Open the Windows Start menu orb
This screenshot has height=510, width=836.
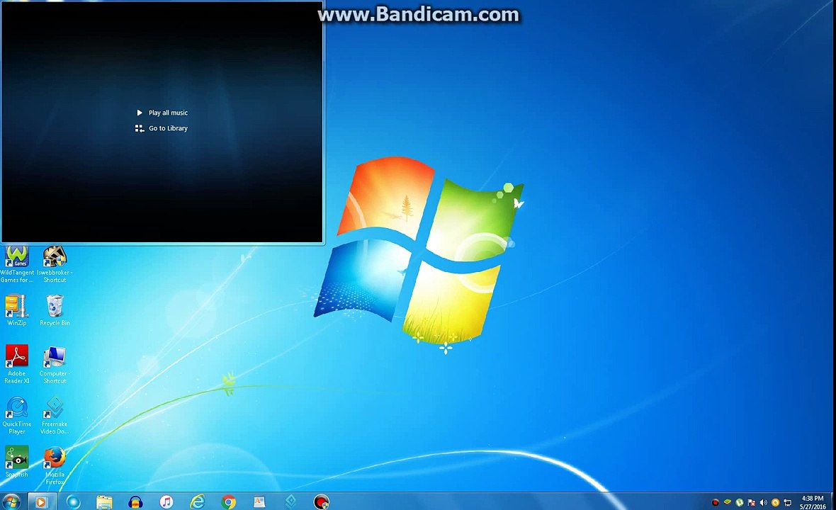11,501
